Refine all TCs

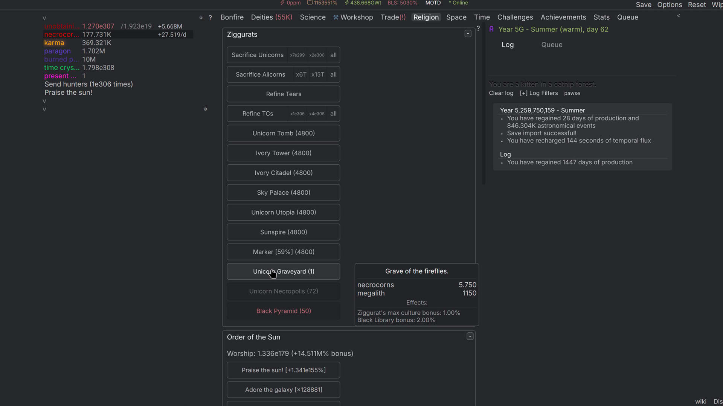[x=333, y=114]
